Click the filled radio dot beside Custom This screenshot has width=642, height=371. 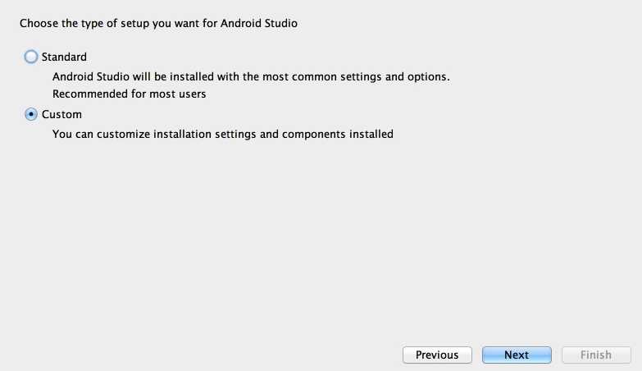tap(31, 115)
